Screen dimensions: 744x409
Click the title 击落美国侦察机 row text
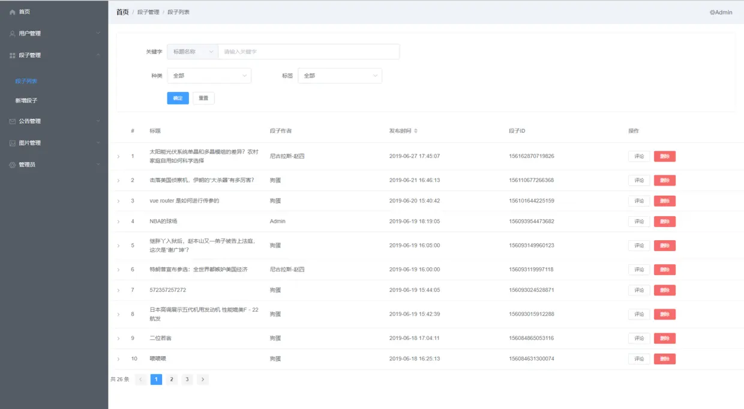(202, 180)
